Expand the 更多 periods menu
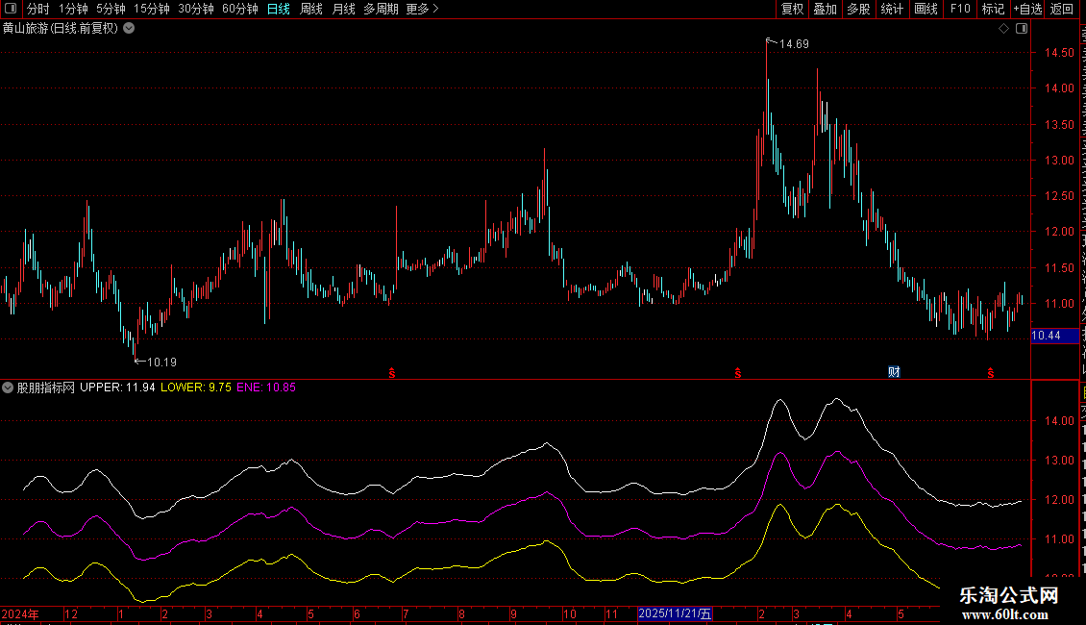Image resolution: width=1086 pixels, height=625 pixels. tap(422, 9)
